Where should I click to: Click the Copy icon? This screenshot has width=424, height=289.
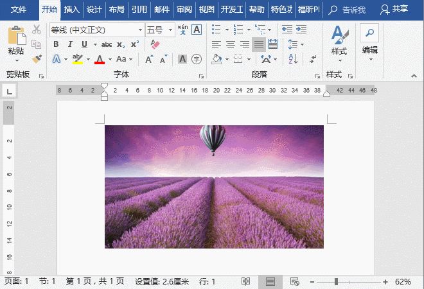(36, 44)
